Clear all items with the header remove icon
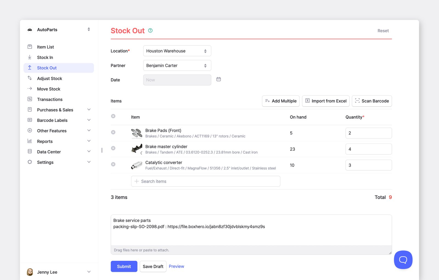Viewport: 439px width, 280px height. pos(113,116)
